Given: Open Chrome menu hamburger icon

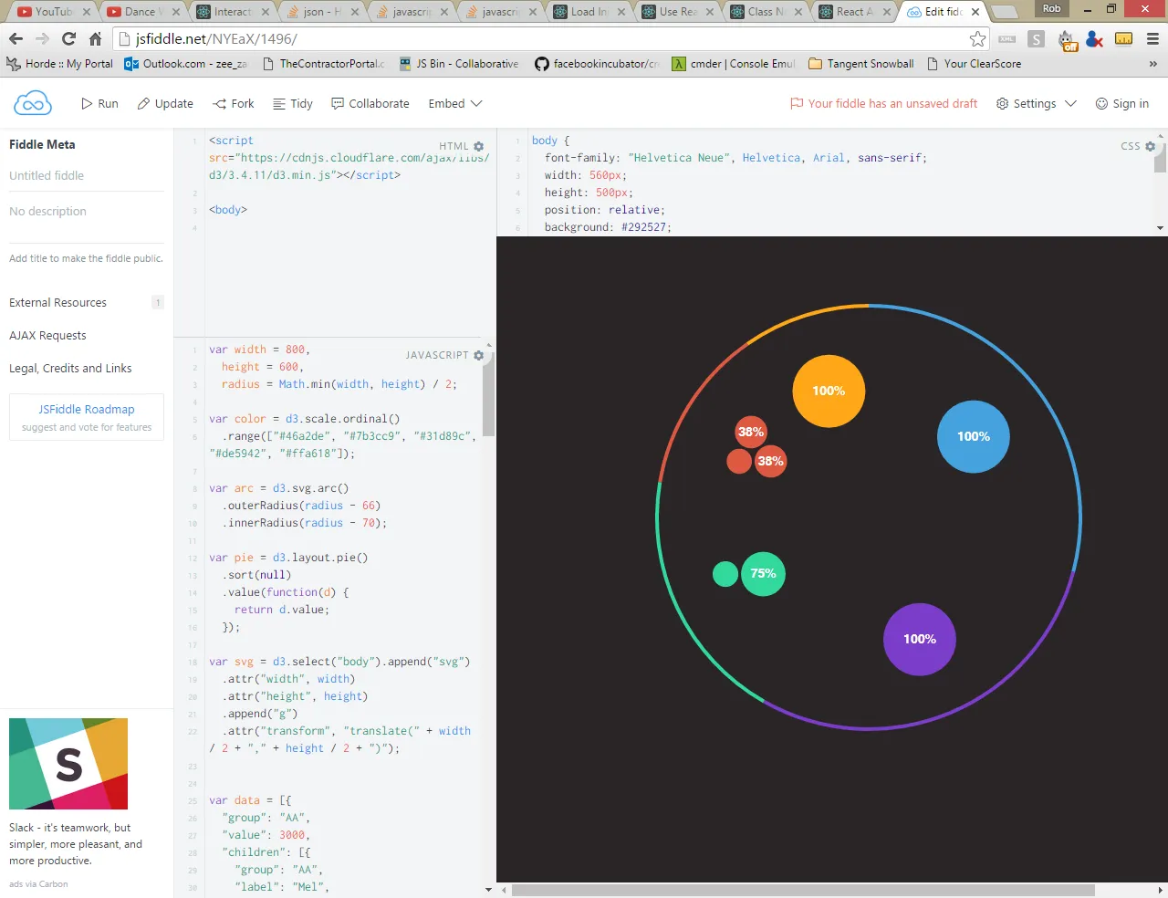Looking at the screenshot, I should tap(1152, 38).
